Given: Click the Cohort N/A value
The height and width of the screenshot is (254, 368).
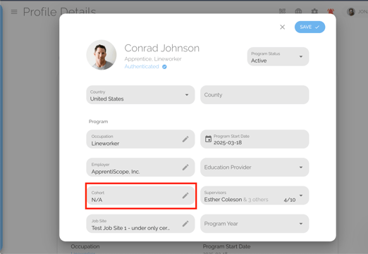Looking at the screenshot, I should pyautogui.click(x=97, y=200).
